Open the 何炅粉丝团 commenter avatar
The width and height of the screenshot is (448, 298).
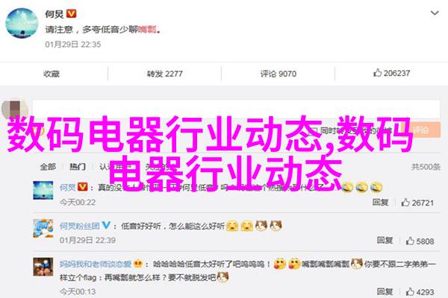43,229
